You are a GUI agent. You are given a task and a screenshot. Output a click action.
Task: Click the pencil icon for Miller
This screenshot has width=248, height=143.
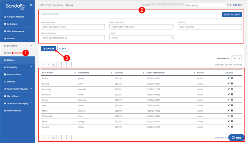point(228,121)
